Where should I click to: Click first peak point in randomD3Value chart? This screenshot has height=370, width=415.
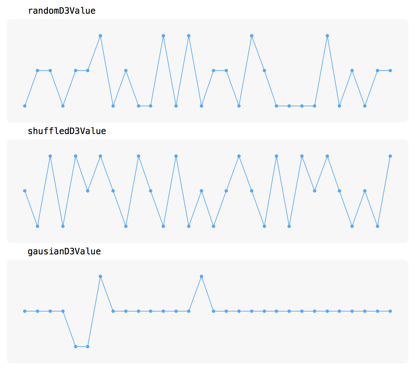[x=100, y=36]
